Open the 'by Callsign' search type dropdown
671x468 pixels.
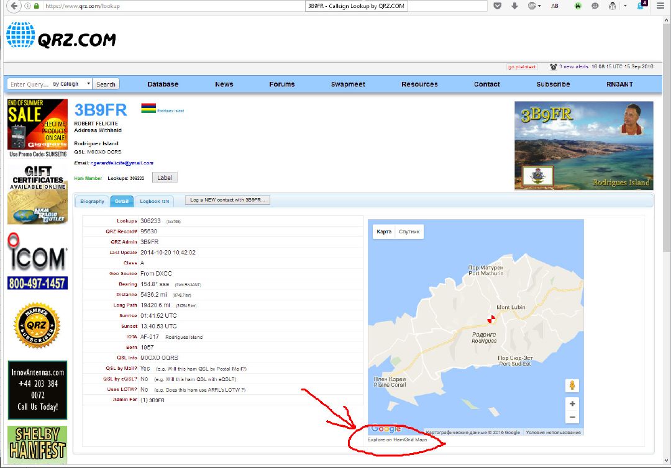tap(72, 84)
